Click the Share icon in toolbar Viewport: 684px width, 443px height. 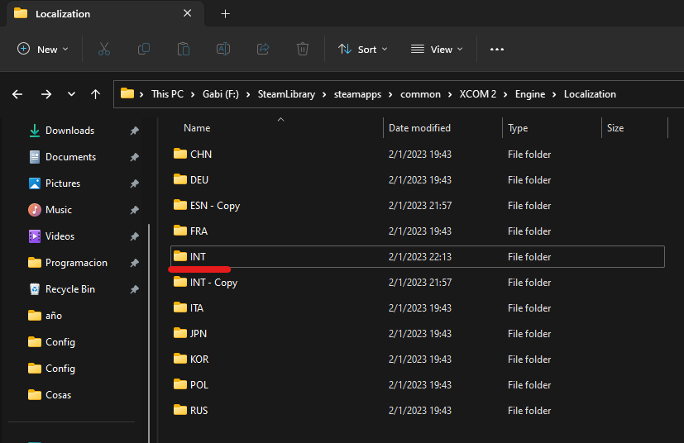pos(263,49)
